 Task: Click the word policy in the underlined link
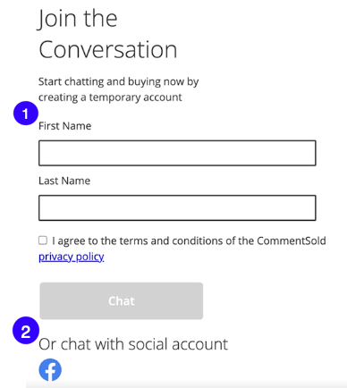(89, 257)
